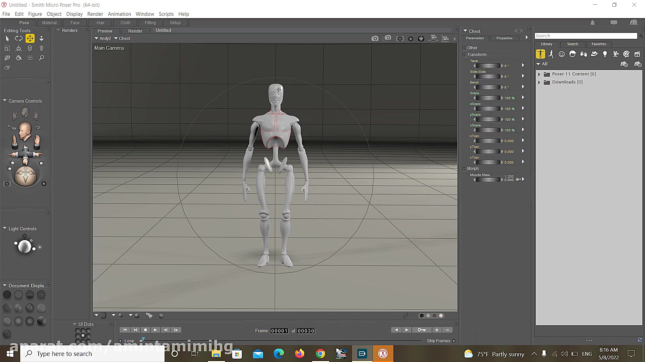This screenshot has width=645, height=362.
Task: Click the Muscle Mass morph dial
Action: tap(488, 180)
